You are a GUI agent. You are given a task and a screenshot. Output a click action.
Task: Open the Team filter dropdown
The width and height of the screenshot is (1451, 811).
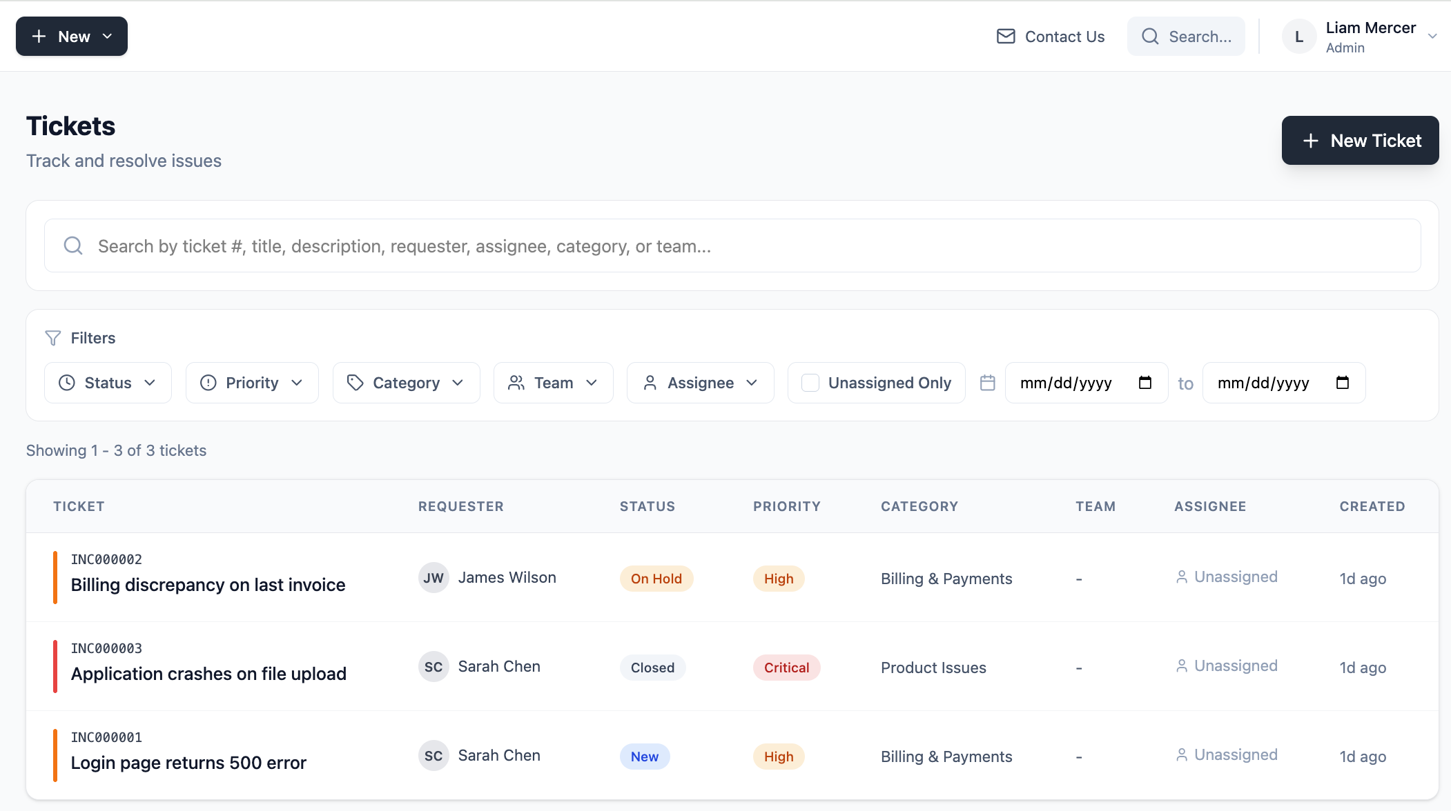pos(553,382)
